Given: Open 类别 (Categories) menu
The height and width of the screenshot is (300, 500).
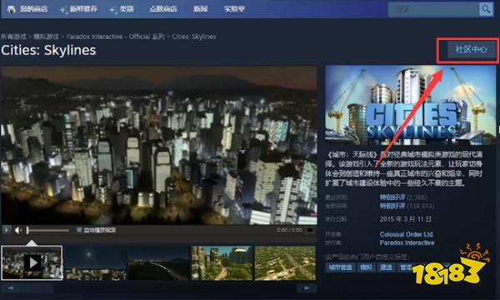Looking at the screenshot, I should (x=127, y=9).
